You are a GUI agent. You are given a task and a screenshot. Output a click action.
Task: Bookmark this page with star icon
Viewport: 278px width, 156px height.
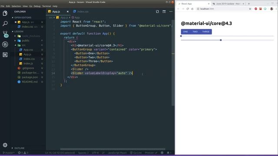pos(250,9)
